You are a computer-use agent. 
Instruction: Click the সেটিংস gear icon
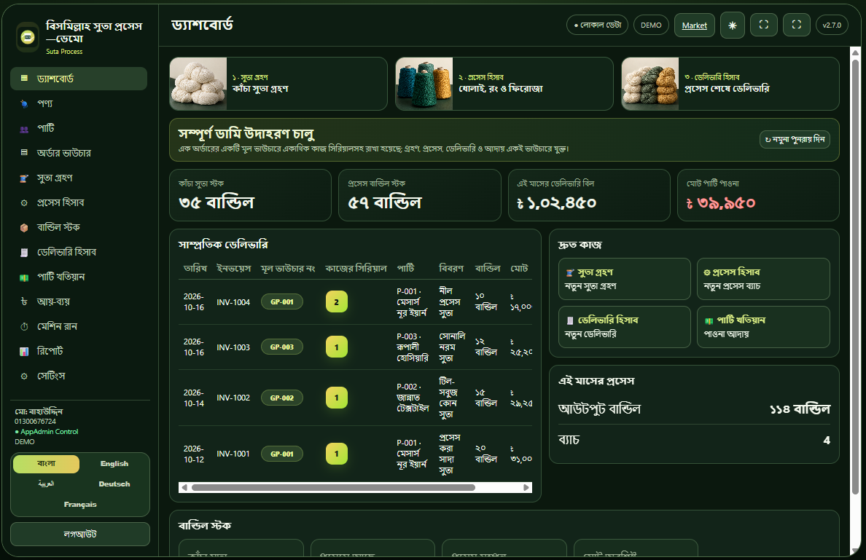(24, 376)
